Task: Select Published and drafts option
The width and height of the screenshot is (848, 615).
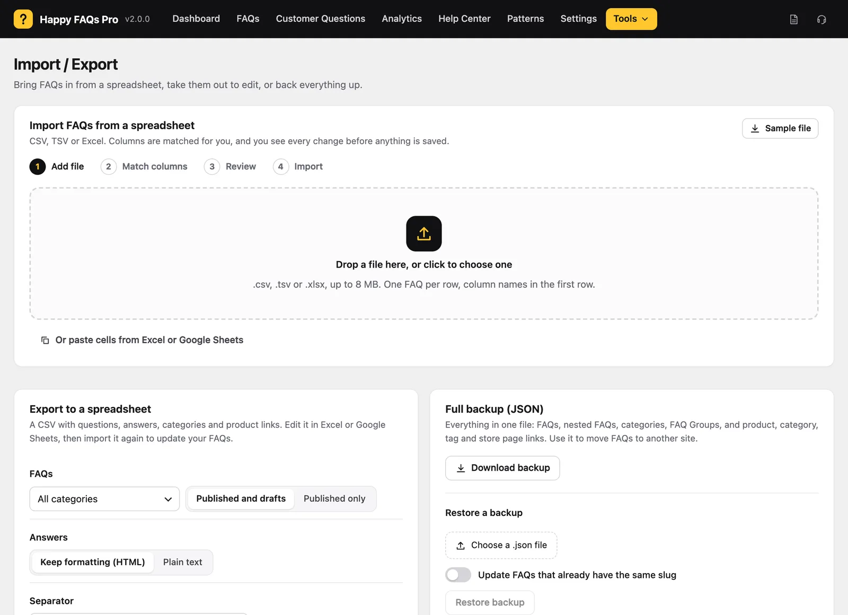Action: click(x=241, y=498)
